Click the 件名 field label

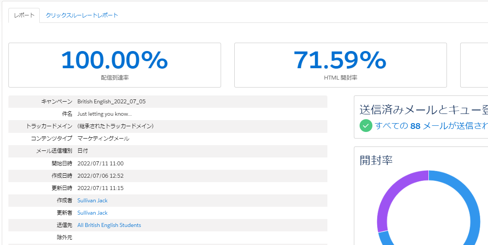67,114
